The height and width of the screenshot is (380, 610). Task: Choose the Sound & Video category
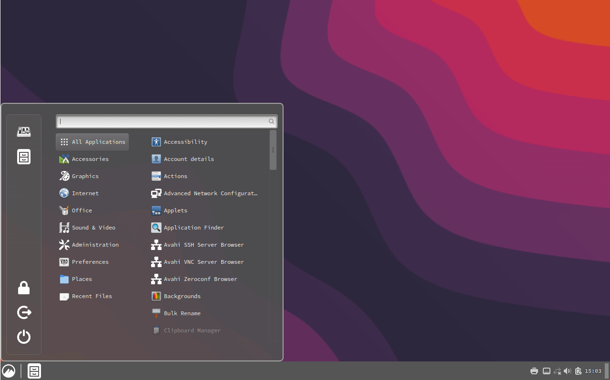93,228
